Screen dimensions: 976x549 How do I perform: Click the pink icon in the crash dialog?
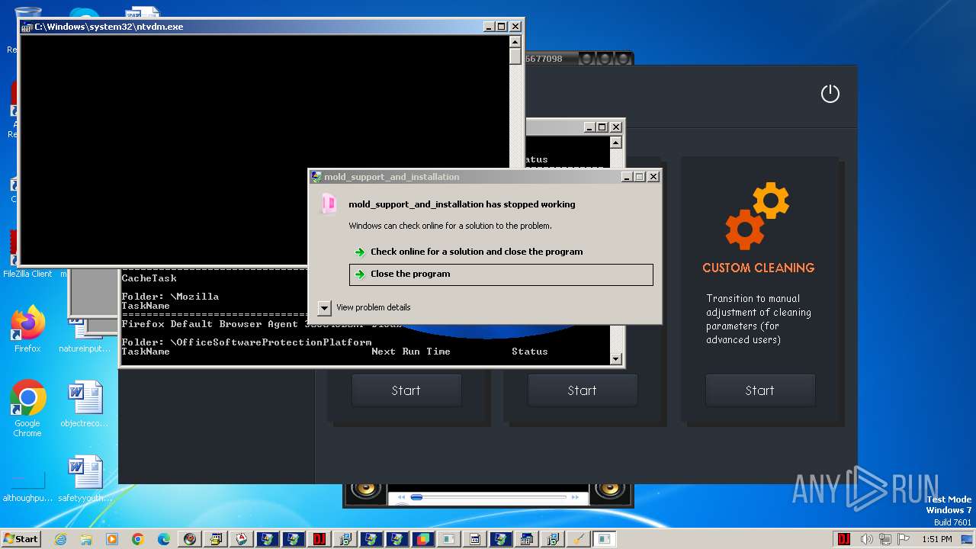329,204
